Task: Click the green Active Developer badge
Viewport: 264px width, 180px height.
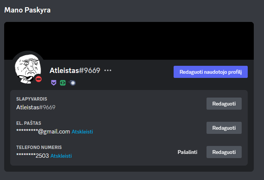Action: [x=63, y=83]
